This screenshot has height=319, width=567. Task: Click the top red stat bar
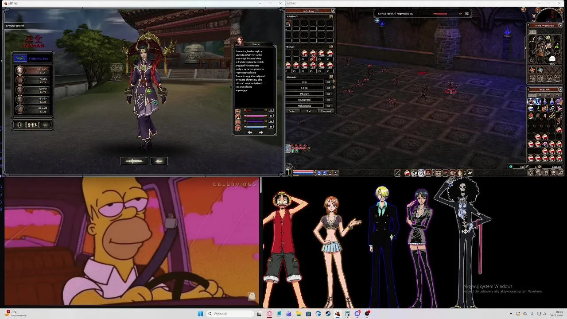pos(256,110)
